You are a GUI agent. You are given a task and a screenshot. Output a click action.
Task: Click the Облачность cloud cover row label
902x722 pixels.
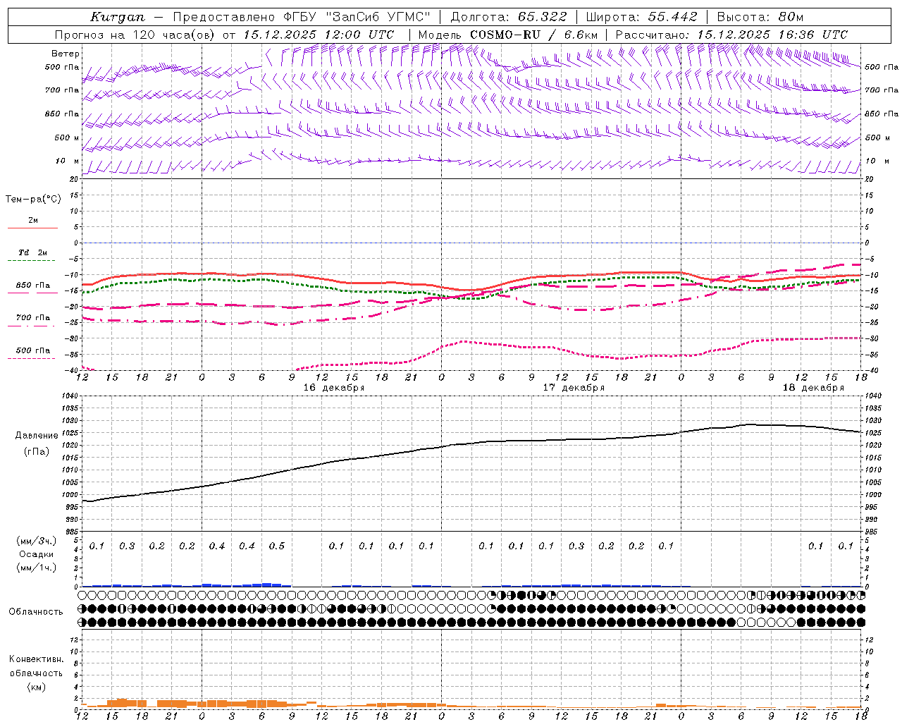tap(36, 612)
